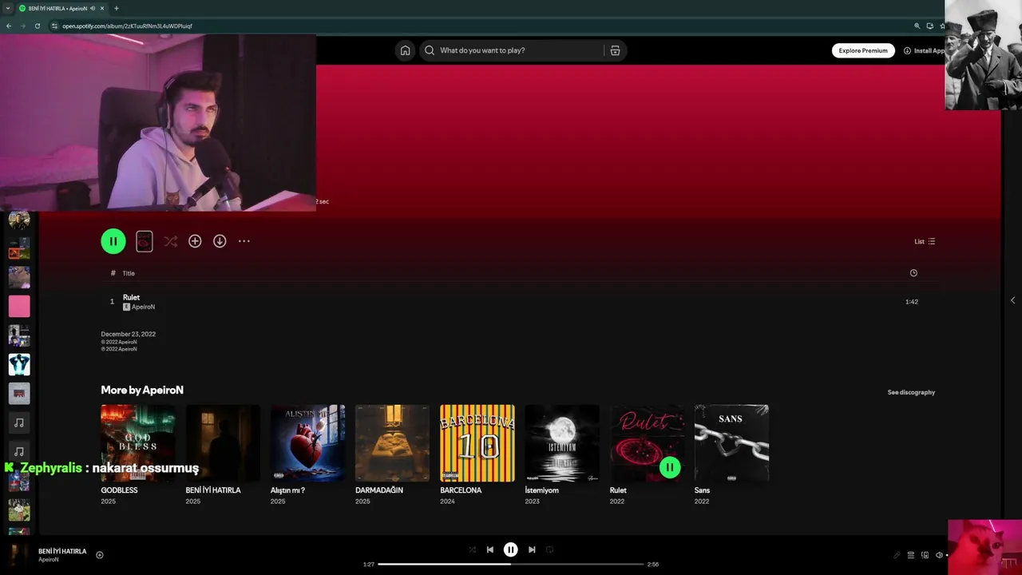Click now playing album art thumbnail
Image resolution: width=1022 pixels, height=575 pixels.
click(20, 555)
